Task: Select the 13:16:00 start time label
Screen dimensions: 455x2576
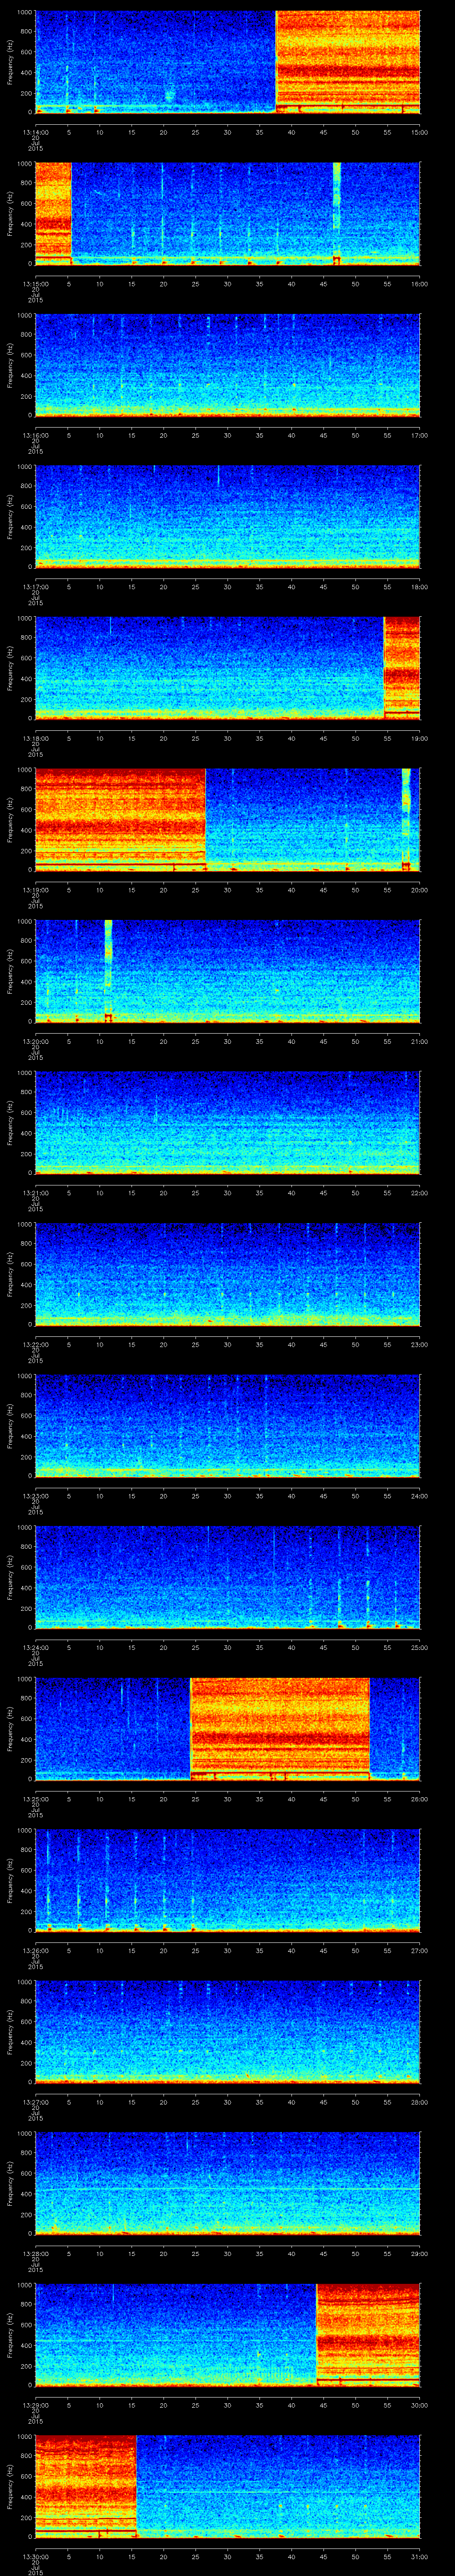Action: pyautogui.click(x=35, y=435)
